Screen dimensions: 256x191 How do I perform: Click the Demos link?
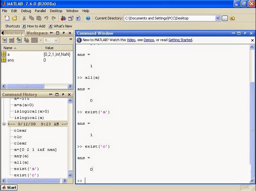click(x=149, y=40)
